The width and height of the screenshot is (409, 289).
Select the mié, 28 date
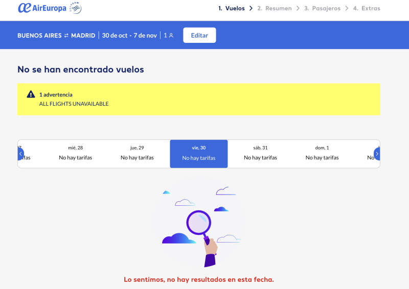click(76, 153)
